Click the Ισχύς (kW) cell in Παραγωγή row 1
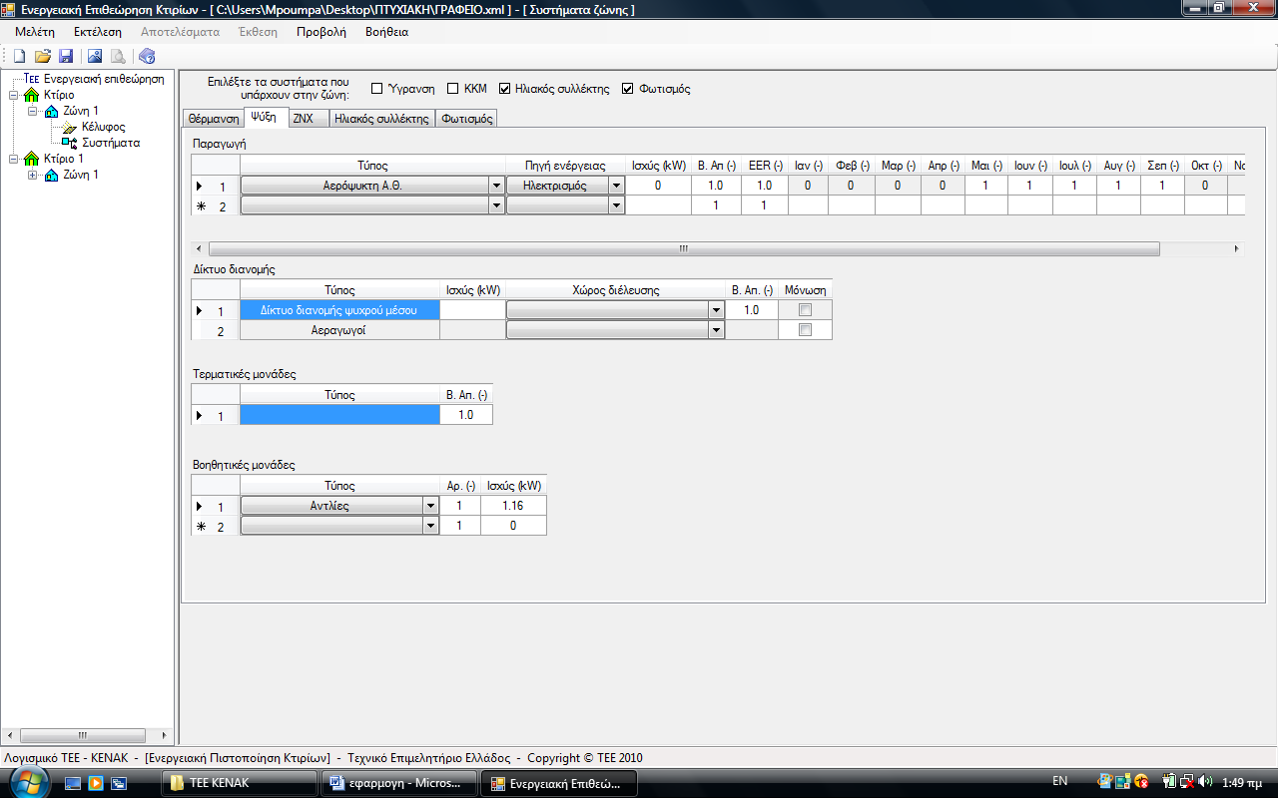Image resolution: width=1278 pixels, height=798 pixels. 658,186
